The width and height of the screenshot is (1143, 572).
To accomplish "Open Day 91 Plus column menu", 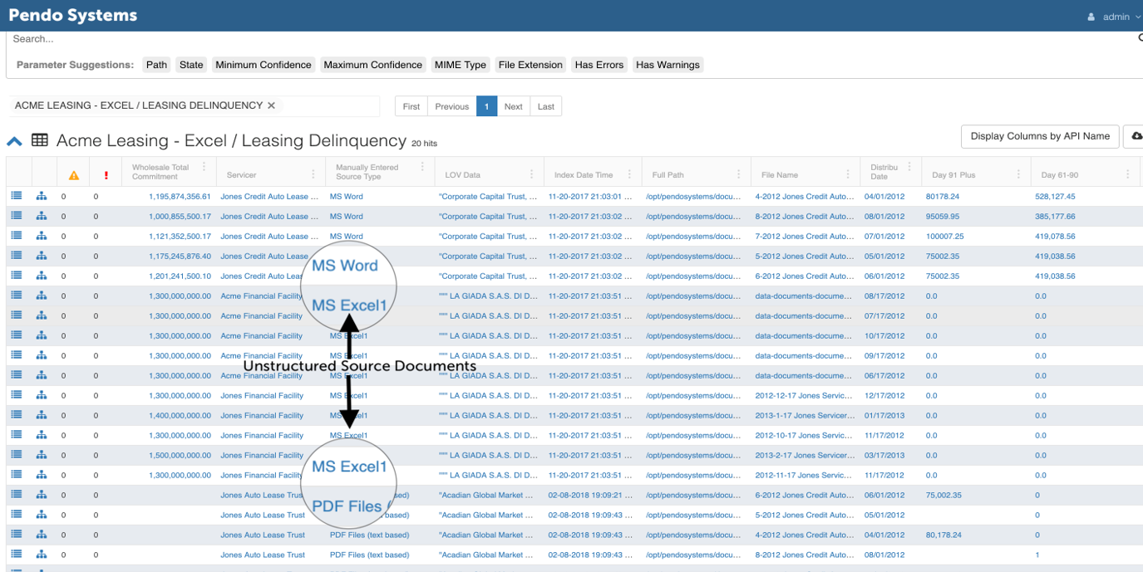I will [x=1018, y=174].
